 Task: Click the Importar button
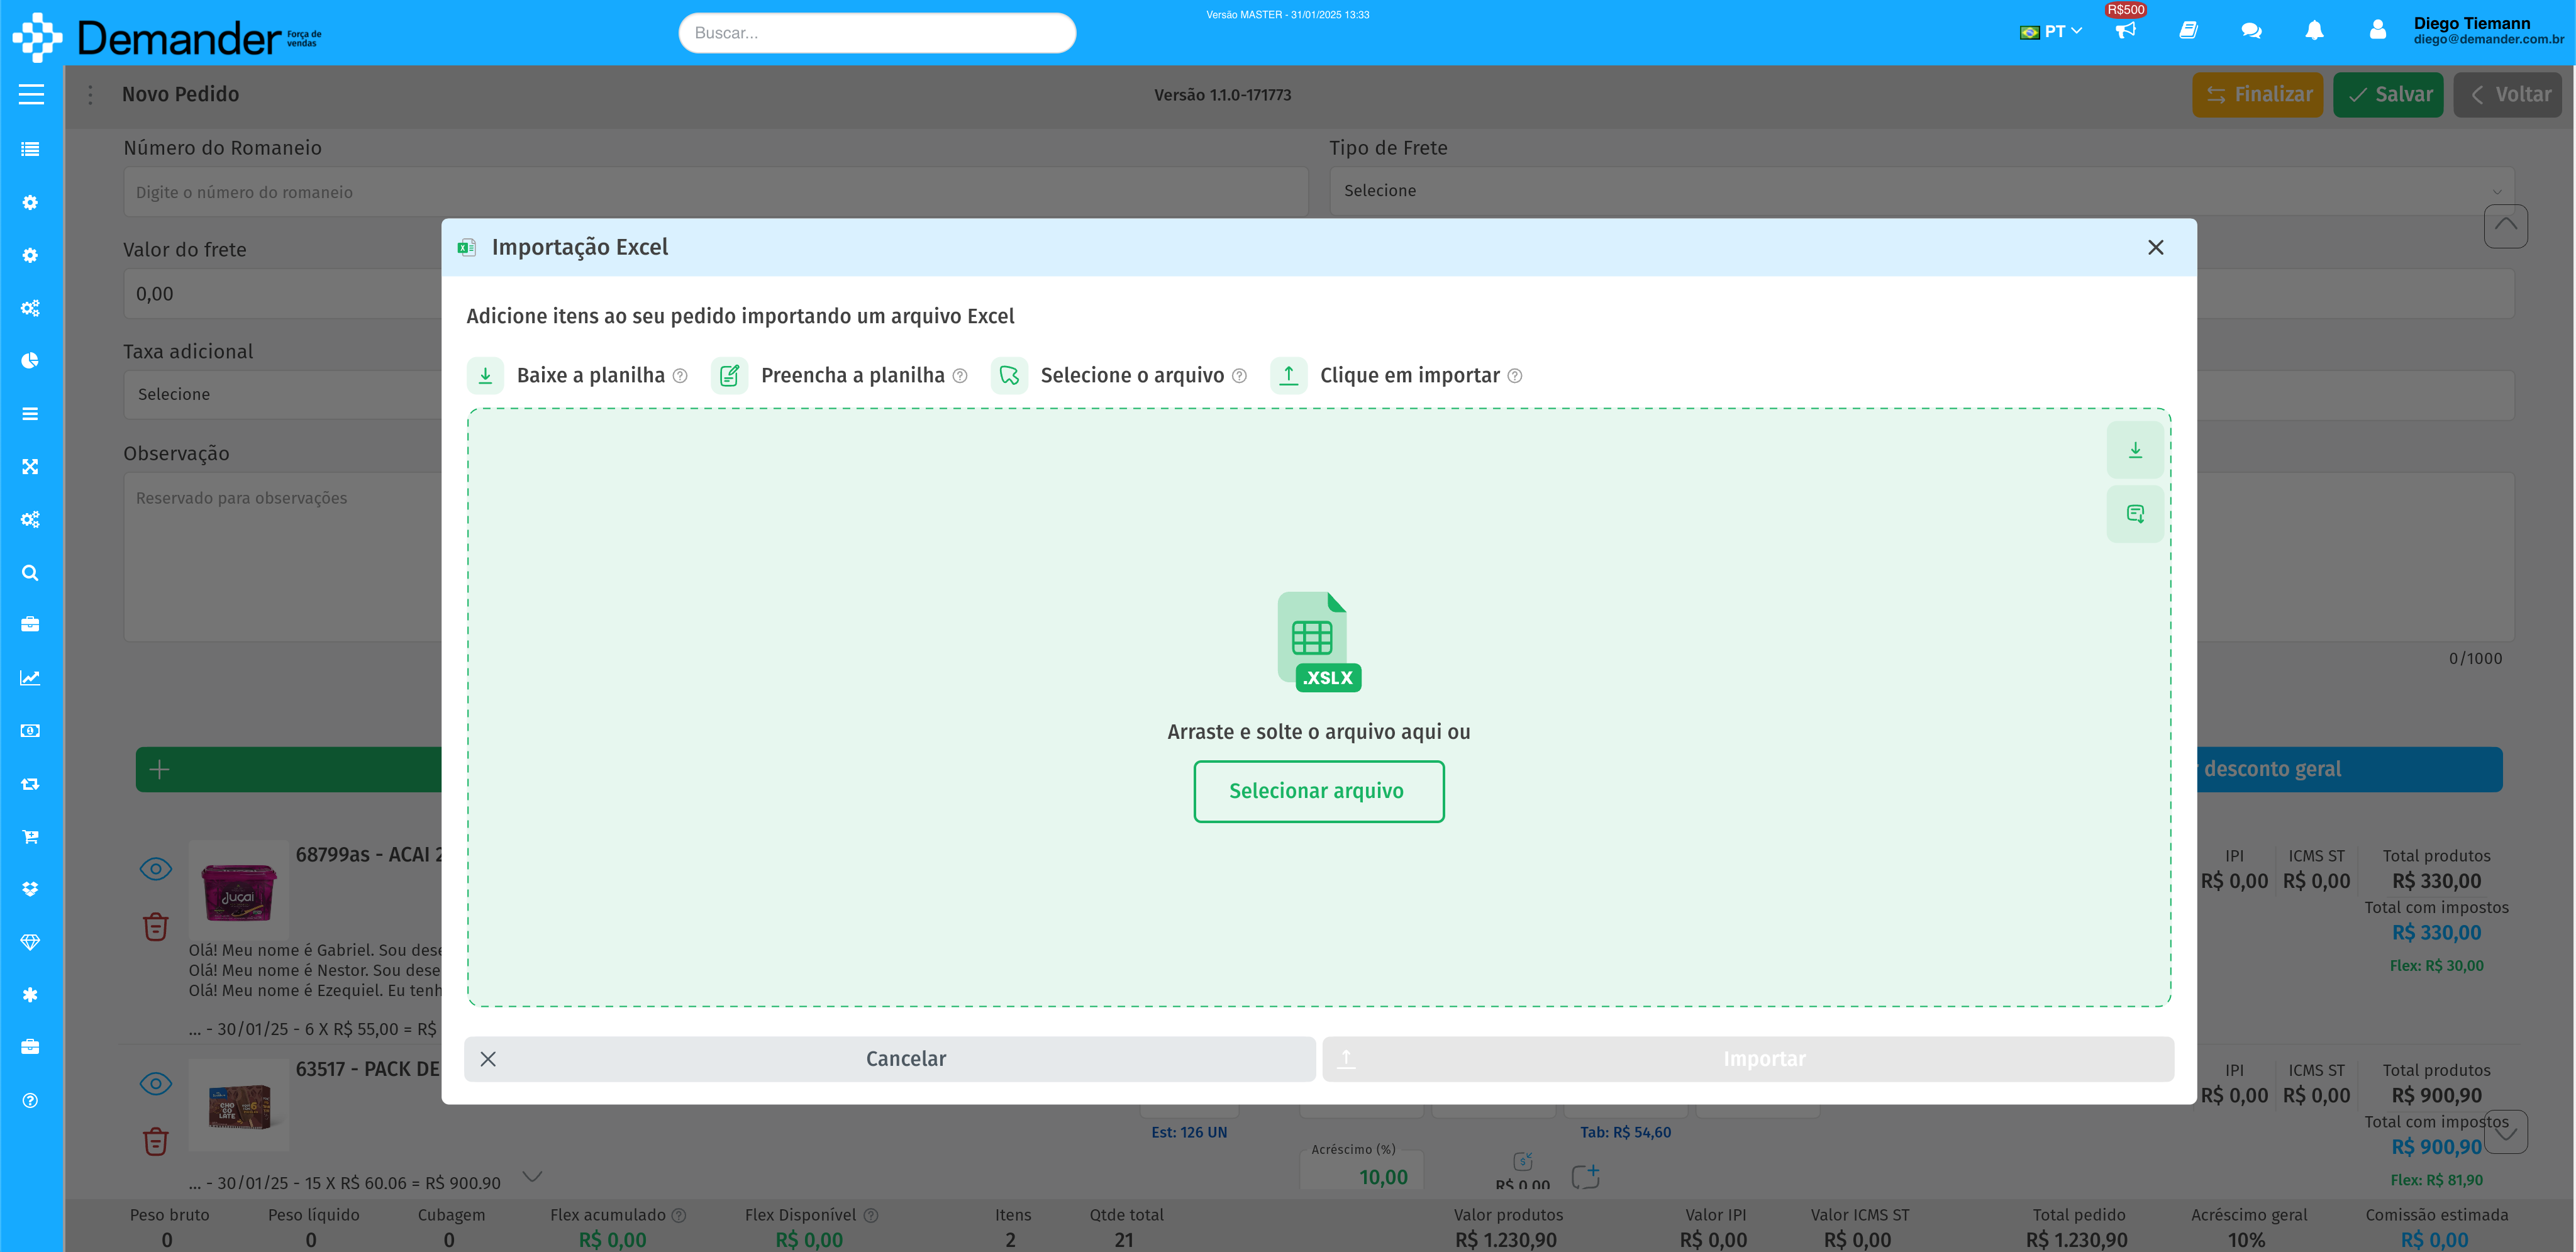1748,1059
